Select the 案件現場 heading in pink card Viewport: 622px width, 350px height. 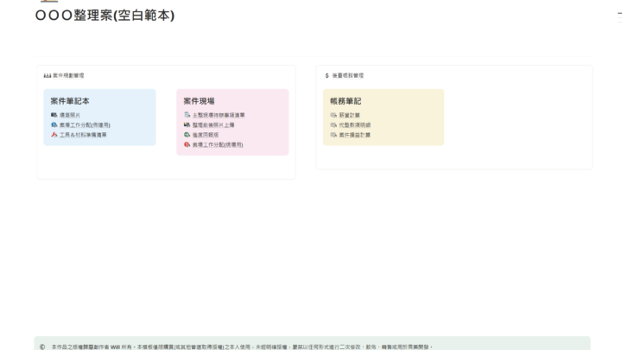tap(199, 101)
